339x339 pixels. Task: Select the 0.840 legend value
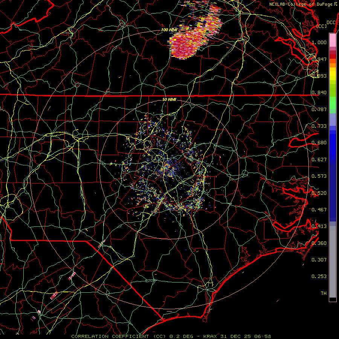(x=319, y=93)
